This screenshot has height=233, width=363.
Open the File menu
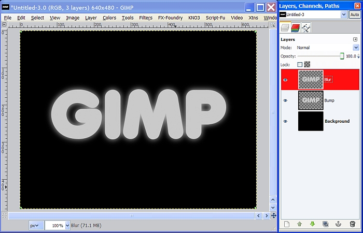click(x=8, y=18)
